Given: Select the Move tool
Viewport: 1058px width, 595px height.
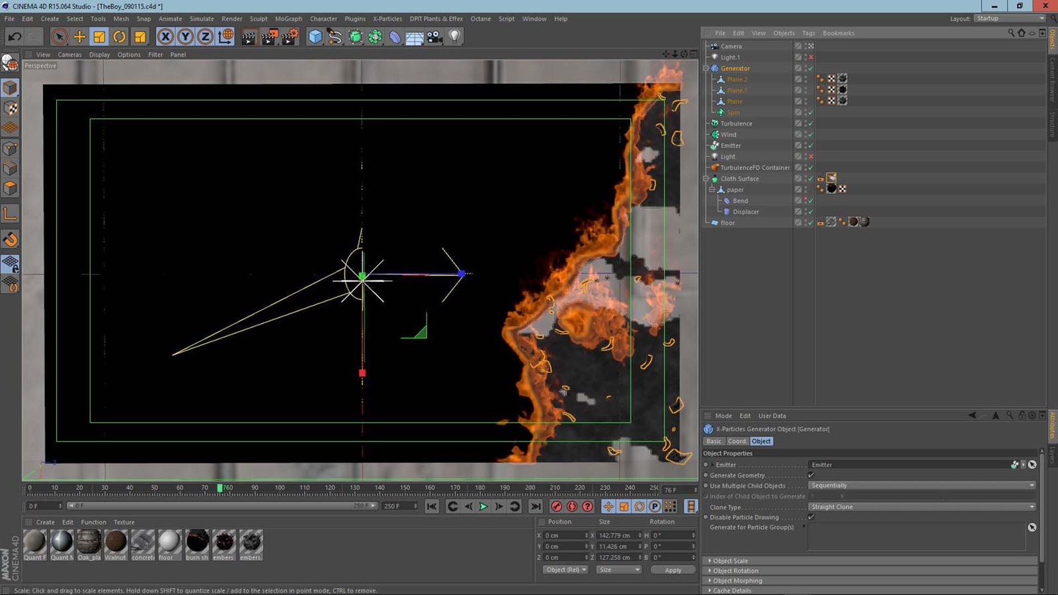Looking at the screenshot, I should [79, 37].
